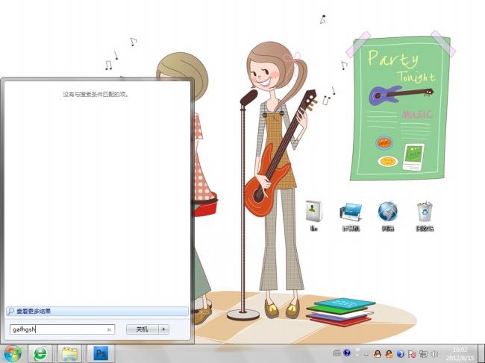
Task: Click the taskbar clock showing 16:02
Action: pyautogui.click(x=460, y=354)
